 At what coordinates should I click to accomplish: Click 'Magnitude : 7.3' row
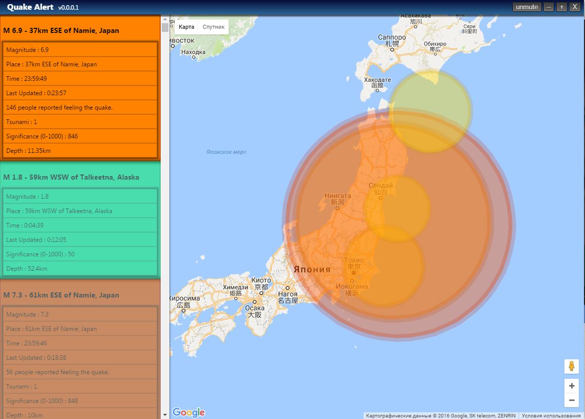[x=80, y=314]
